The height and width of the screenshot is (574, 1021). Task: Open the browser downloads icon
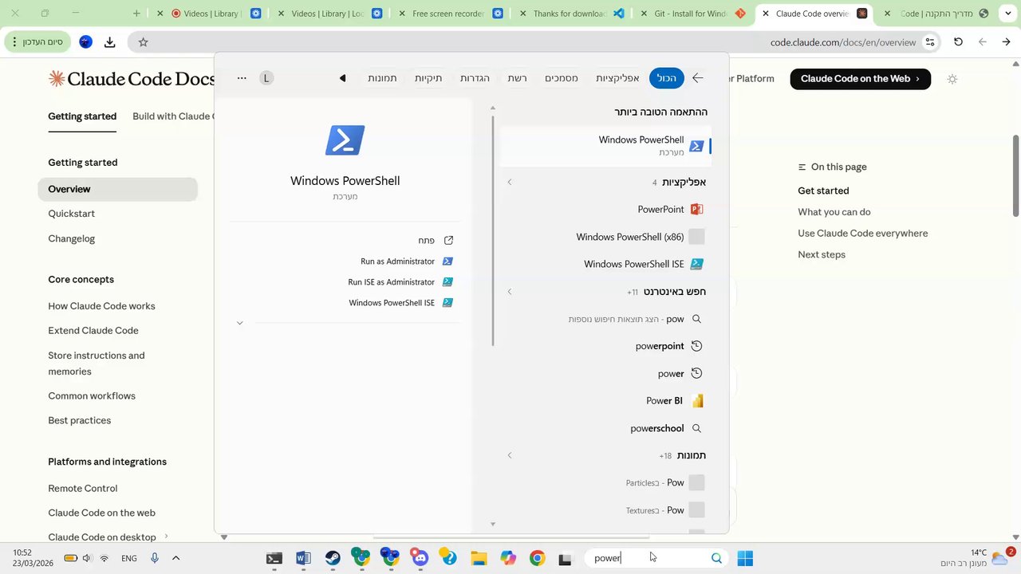pyautogui.click(x=109, y=42)
